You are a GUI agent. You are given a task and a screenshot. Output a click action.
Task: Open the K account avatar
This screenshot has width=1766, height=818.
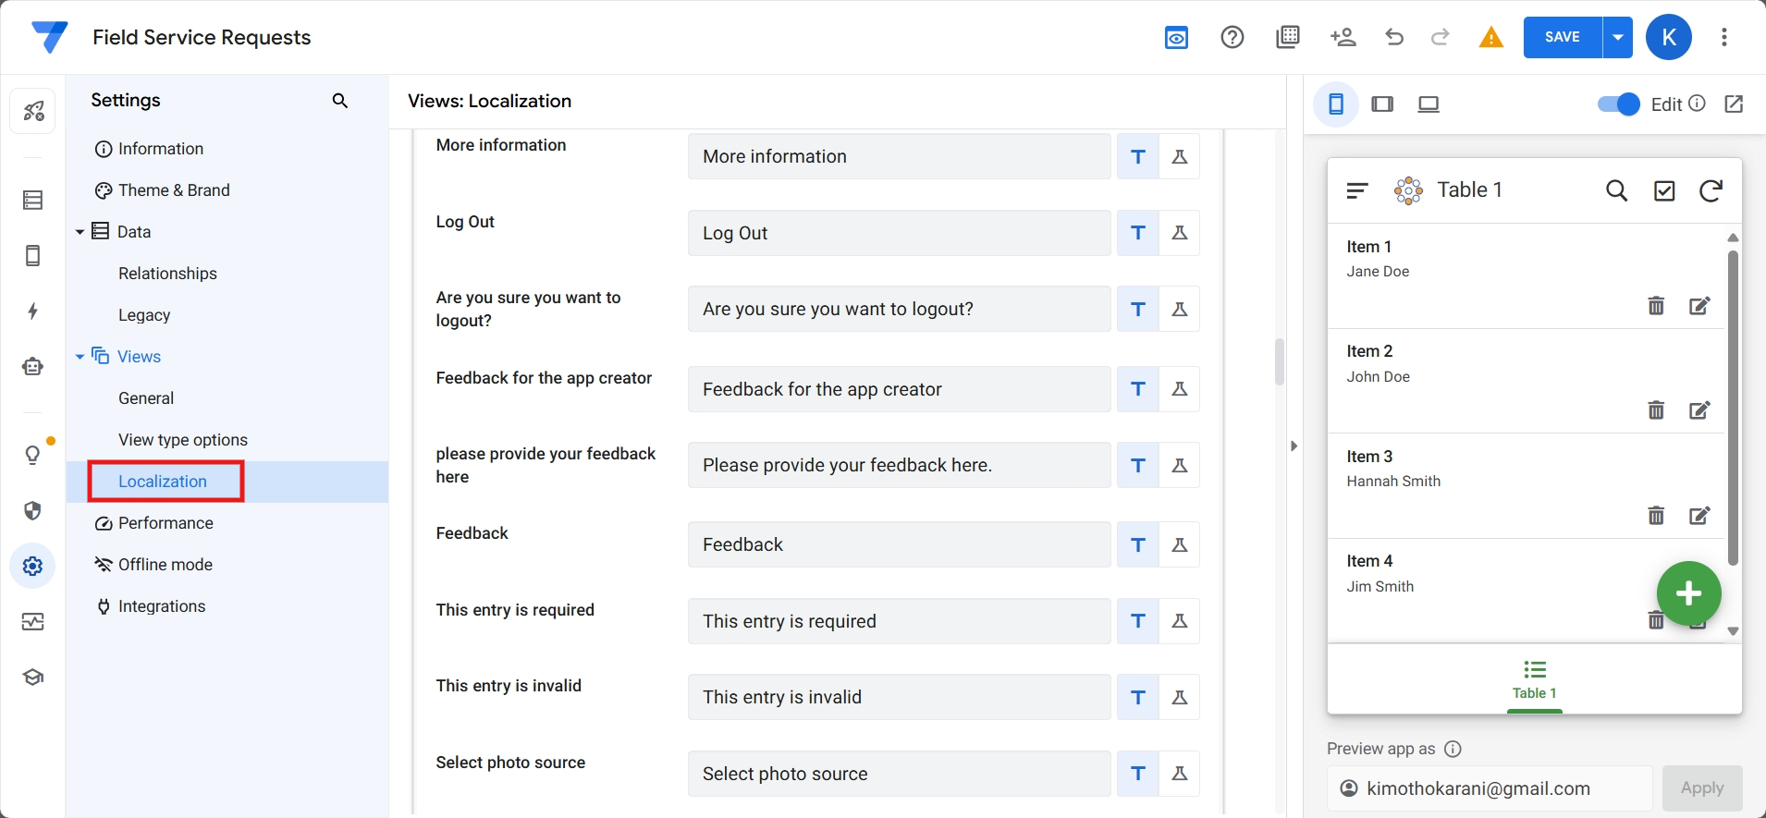point(1669,37)
